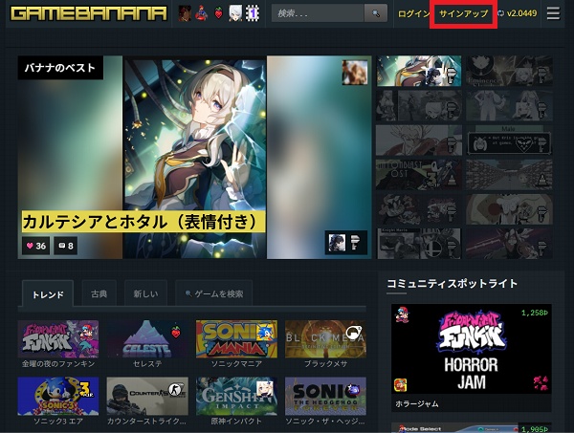574x433 pixels.
Task: Click the サインアップ sign-up link
Action: 463,14
